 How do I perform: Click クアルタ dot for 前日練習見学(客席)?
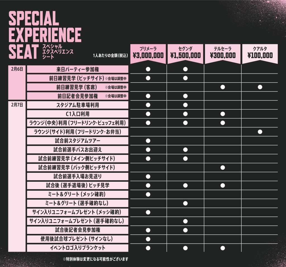260,87
